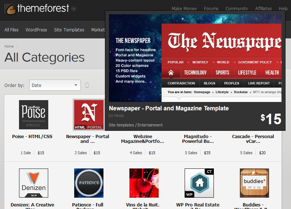Open the WP Pro Real Estate thumbnail
Image resolution: width=291 pixels, height=209 pixels.
point(199,183)
